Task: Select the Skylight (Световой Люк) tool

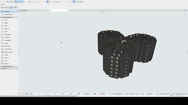Action: pyautogui.click(x=9, y=49)
